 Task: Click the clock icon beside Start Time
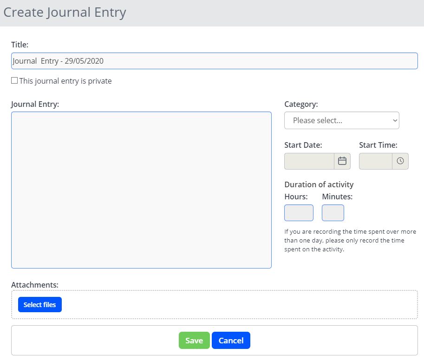[400, 161]
